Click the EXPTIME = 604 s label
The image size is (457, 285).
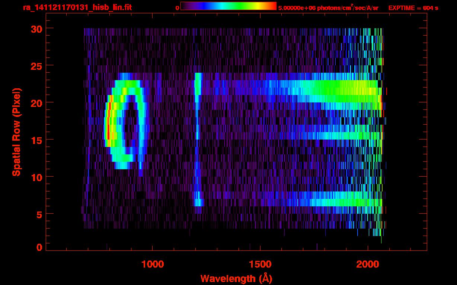click(413, 8)
